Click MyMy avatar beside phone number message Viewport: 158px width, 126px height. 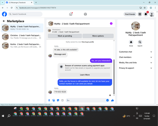point(50,92)
